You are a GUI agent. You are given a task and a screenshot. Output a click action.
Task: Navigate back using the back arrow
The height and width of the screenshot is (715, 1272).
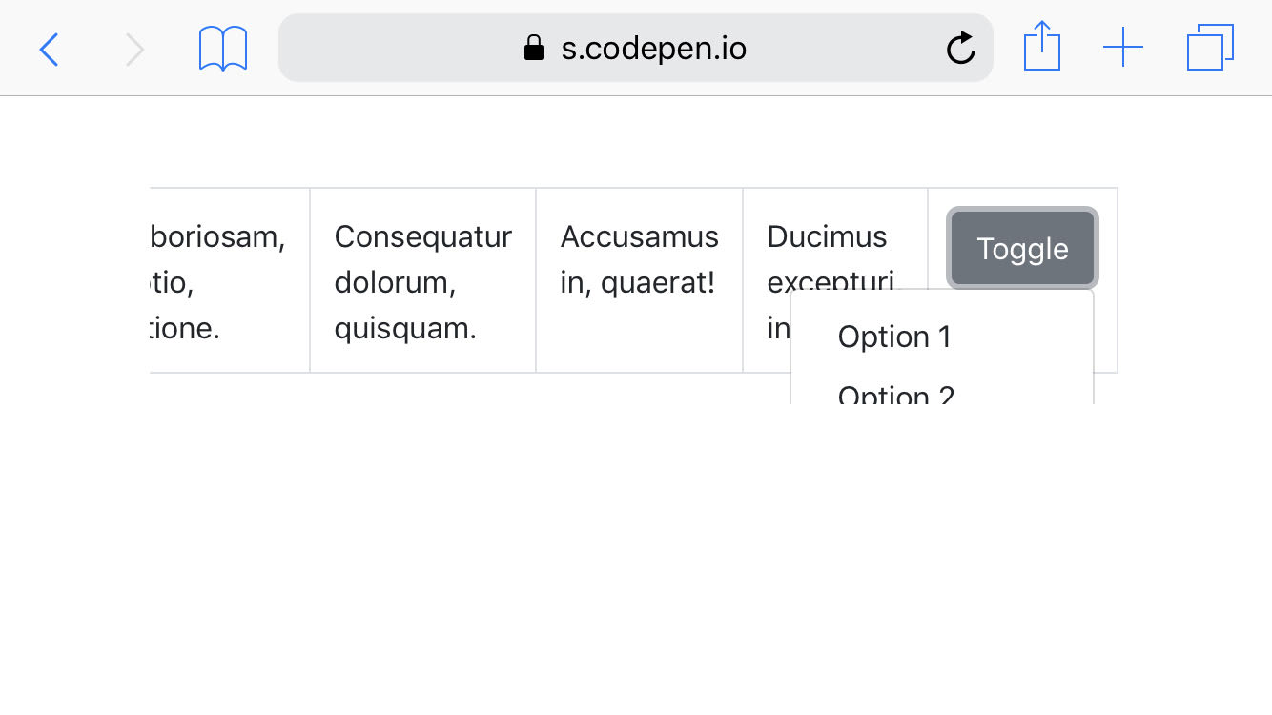click(x=50, y=49)
